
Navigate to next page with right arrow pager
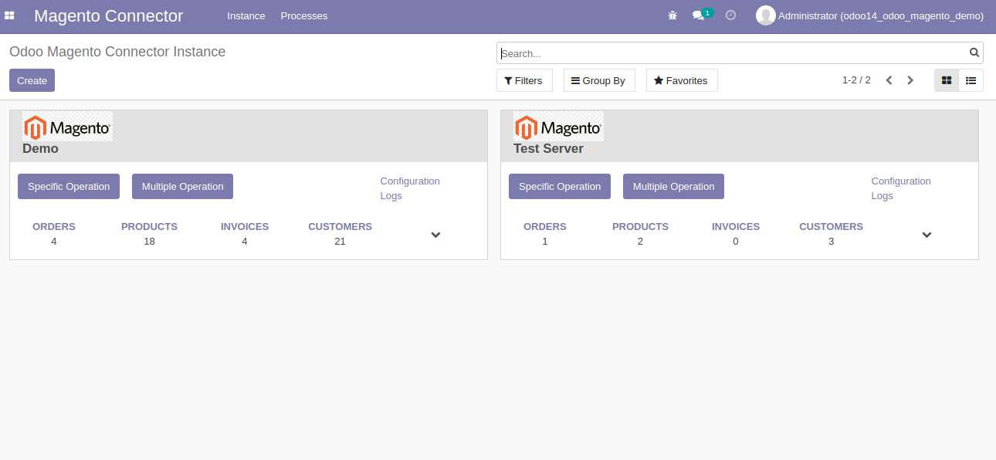point(910,79)
